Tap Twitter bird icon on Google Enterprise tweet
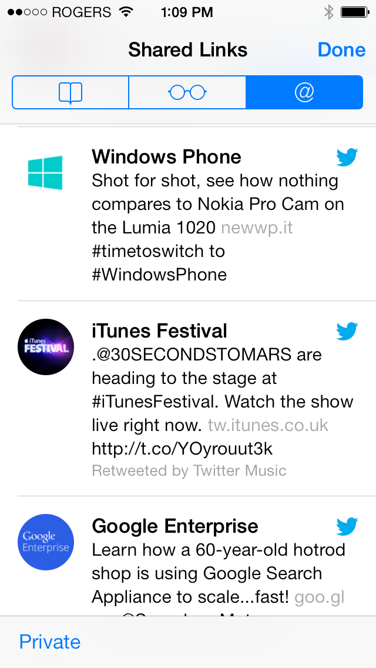This screenshot has height=668, width=376. click(347, 526)
